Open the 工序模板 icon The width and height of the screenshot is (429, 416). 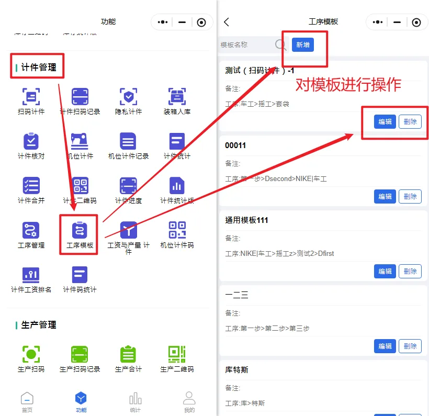(x=80, y=230)
